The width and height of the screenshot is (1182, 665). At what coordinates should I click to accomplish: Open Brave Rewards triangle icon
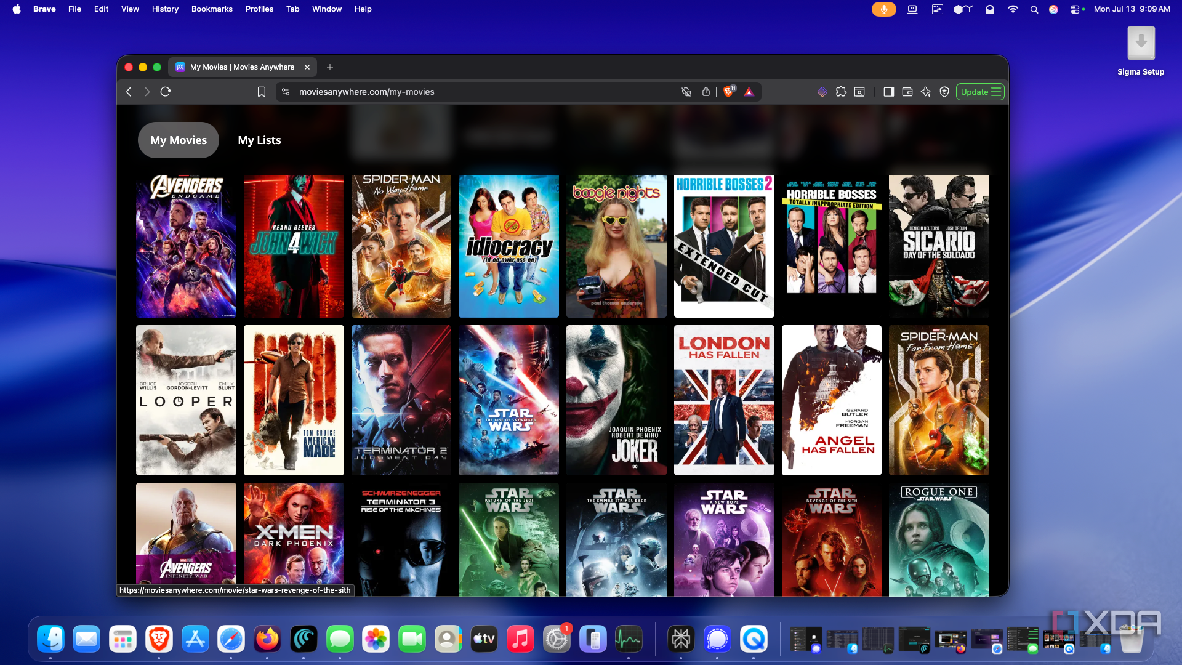(749, 92)
